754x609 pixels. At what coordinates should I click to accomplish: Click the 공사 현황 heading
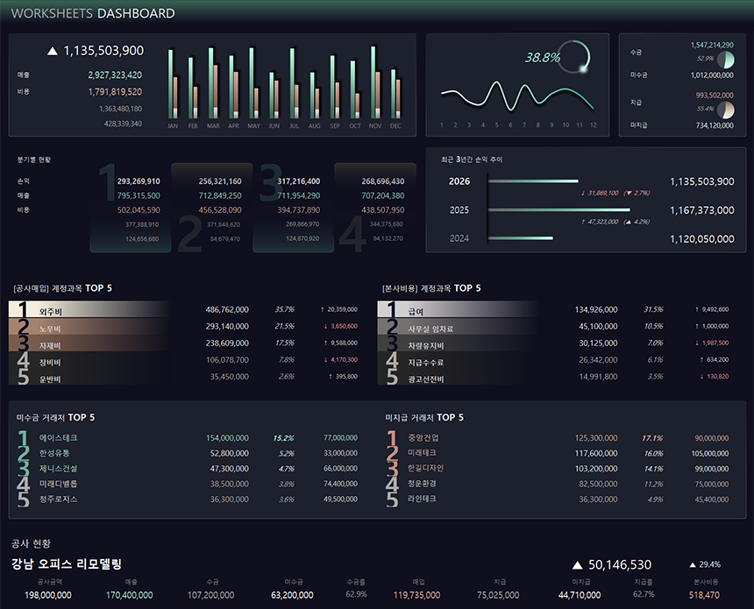point(31,543)
